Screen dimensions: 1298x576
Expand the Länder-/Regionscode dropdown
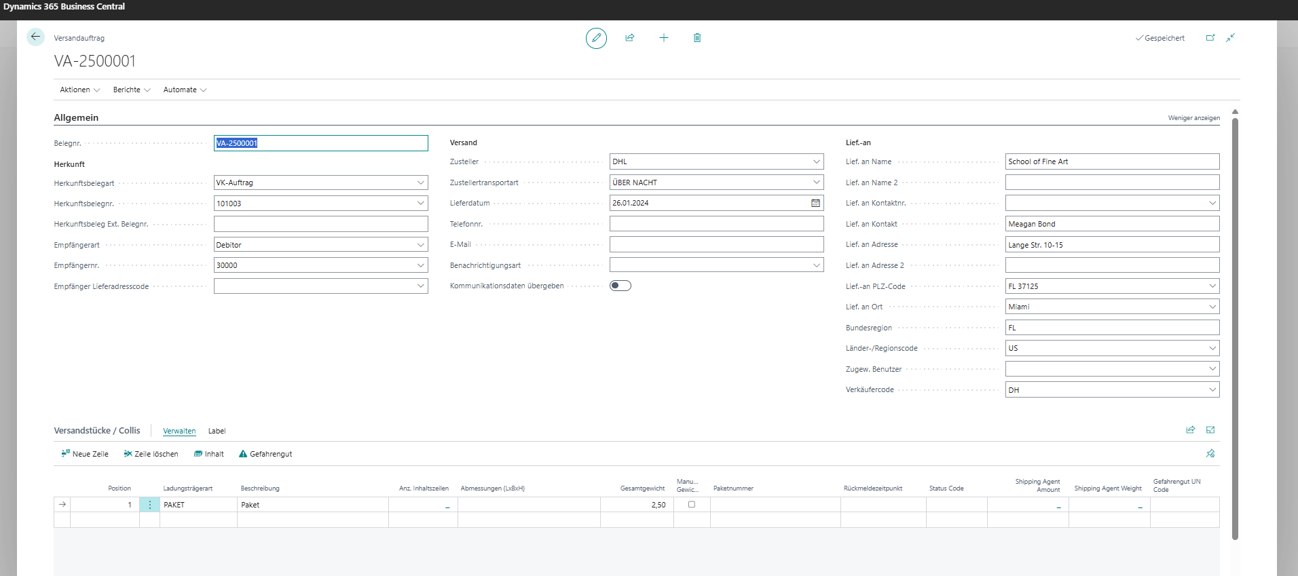[x=1212, y=348]
